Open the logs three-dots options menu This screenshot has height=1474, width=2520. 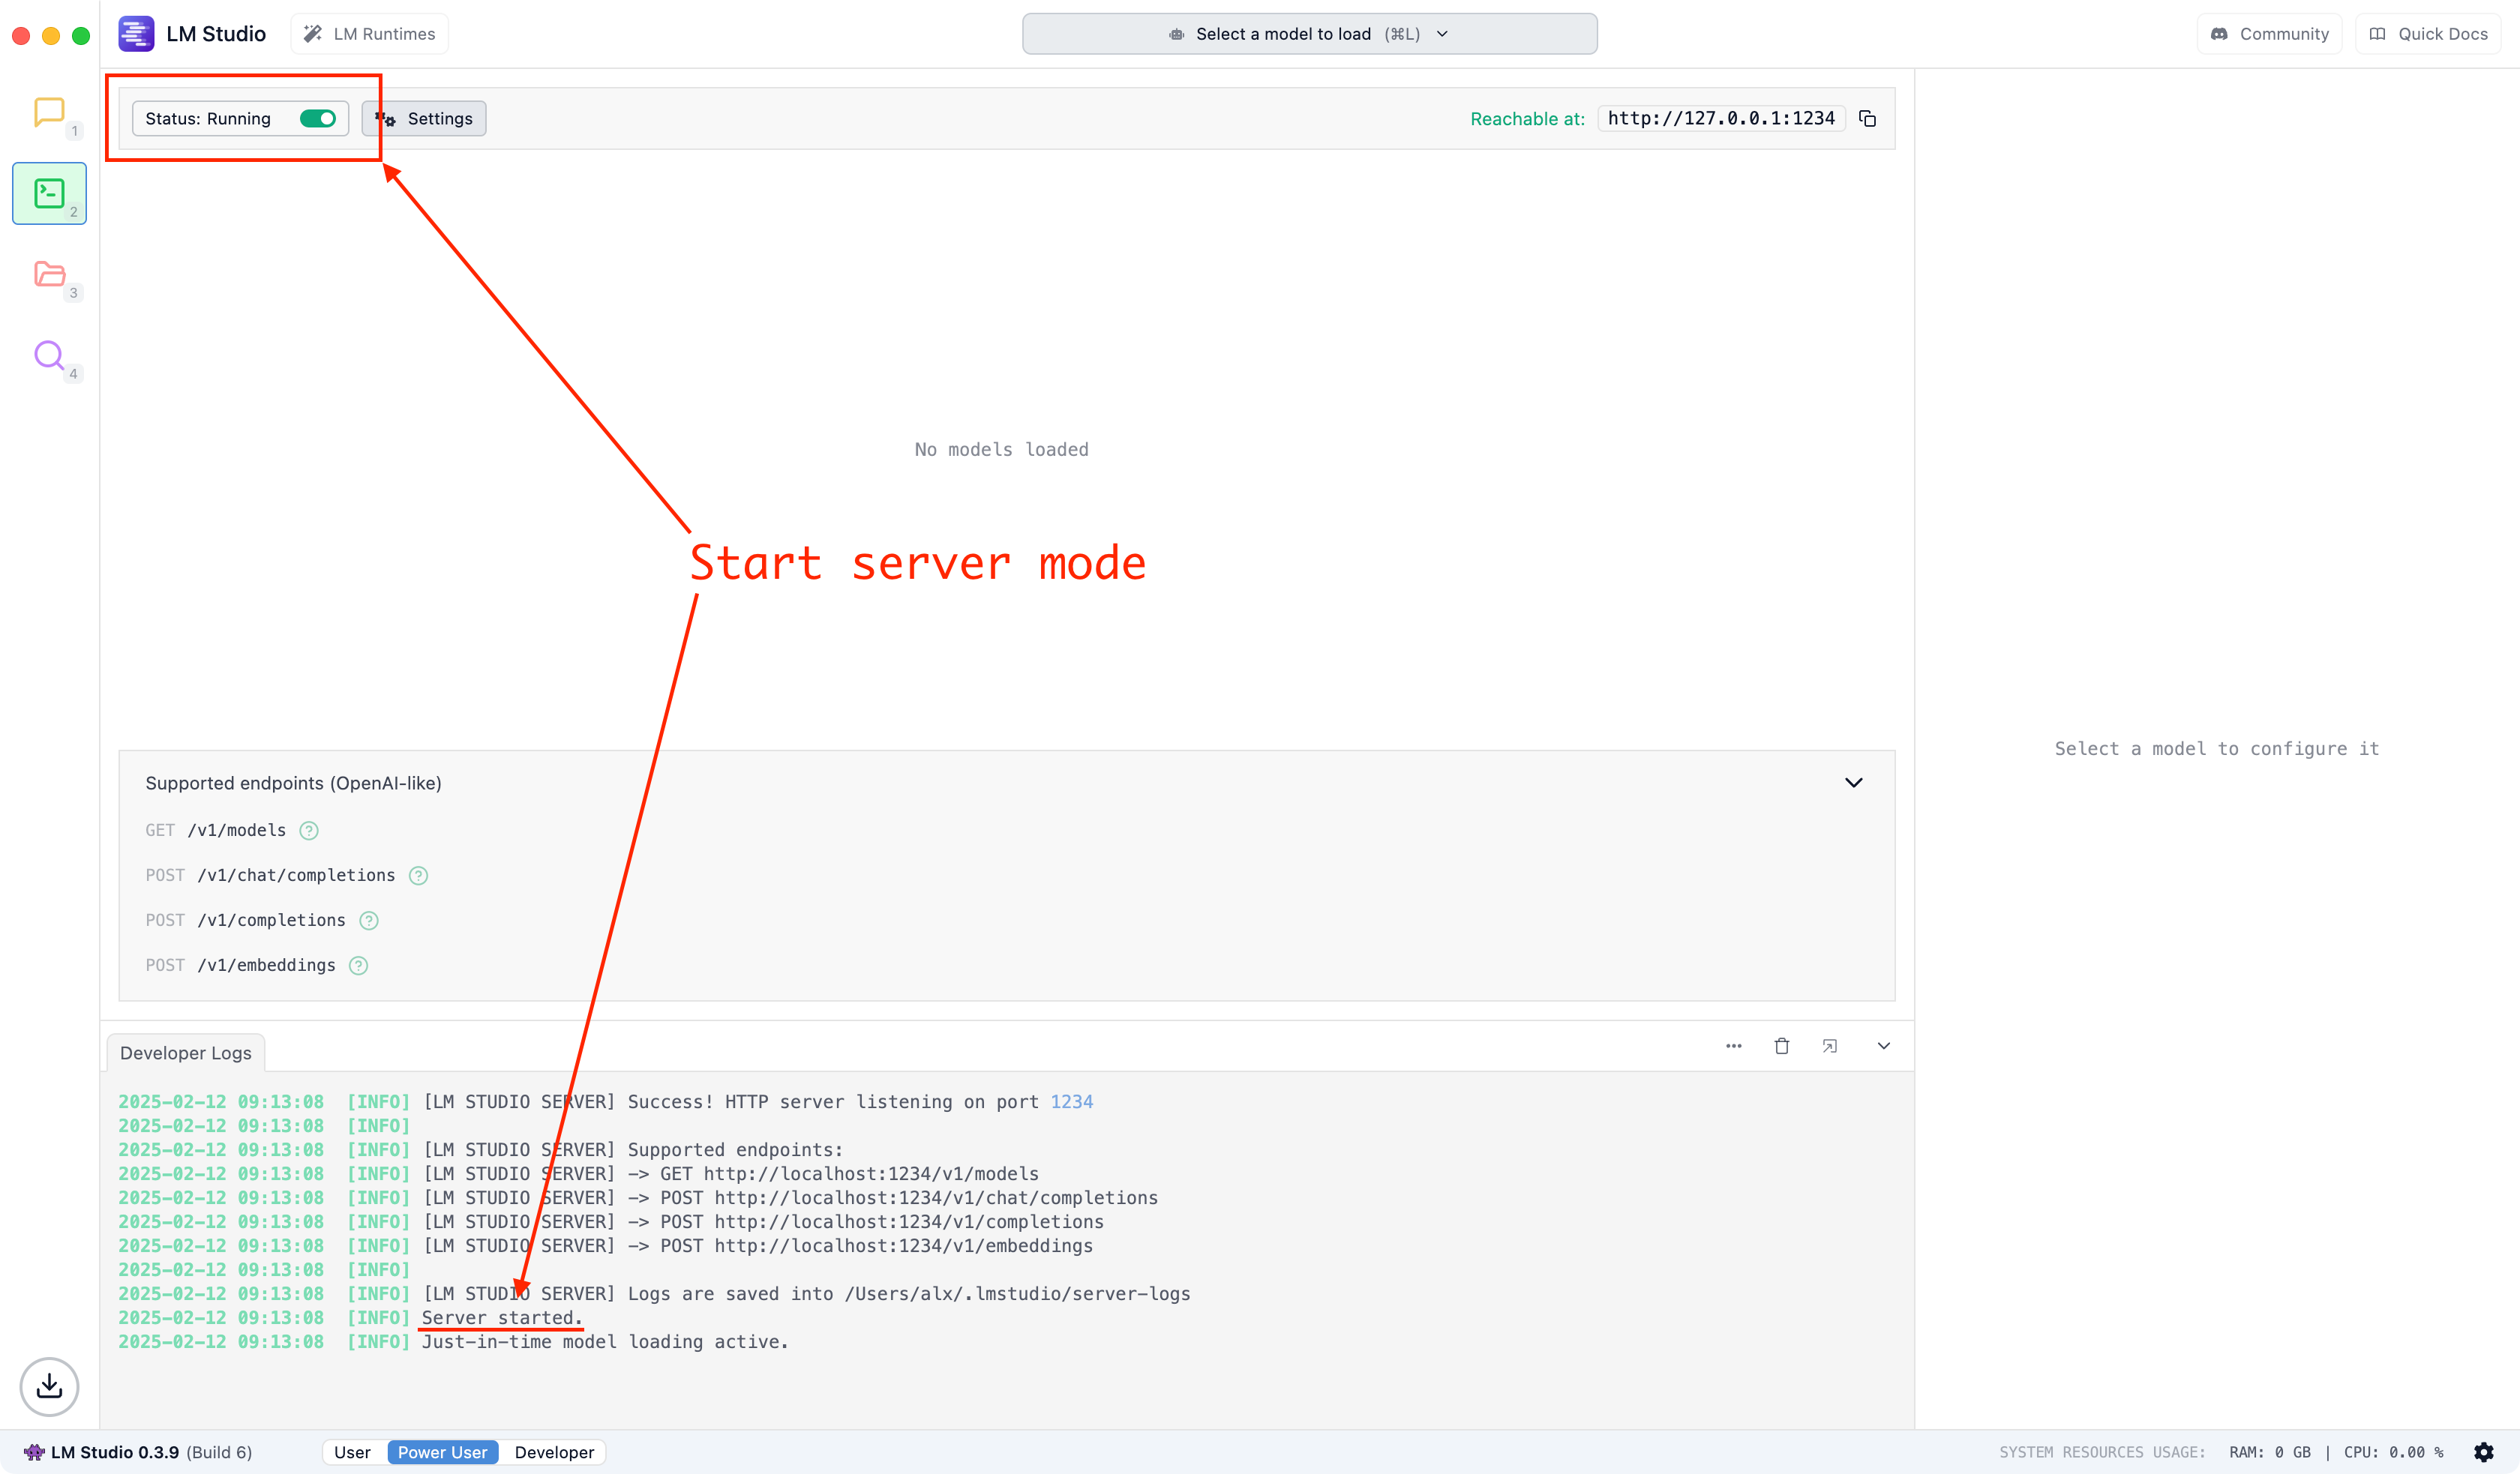pyautogui.click(x=1733, y=1046)
